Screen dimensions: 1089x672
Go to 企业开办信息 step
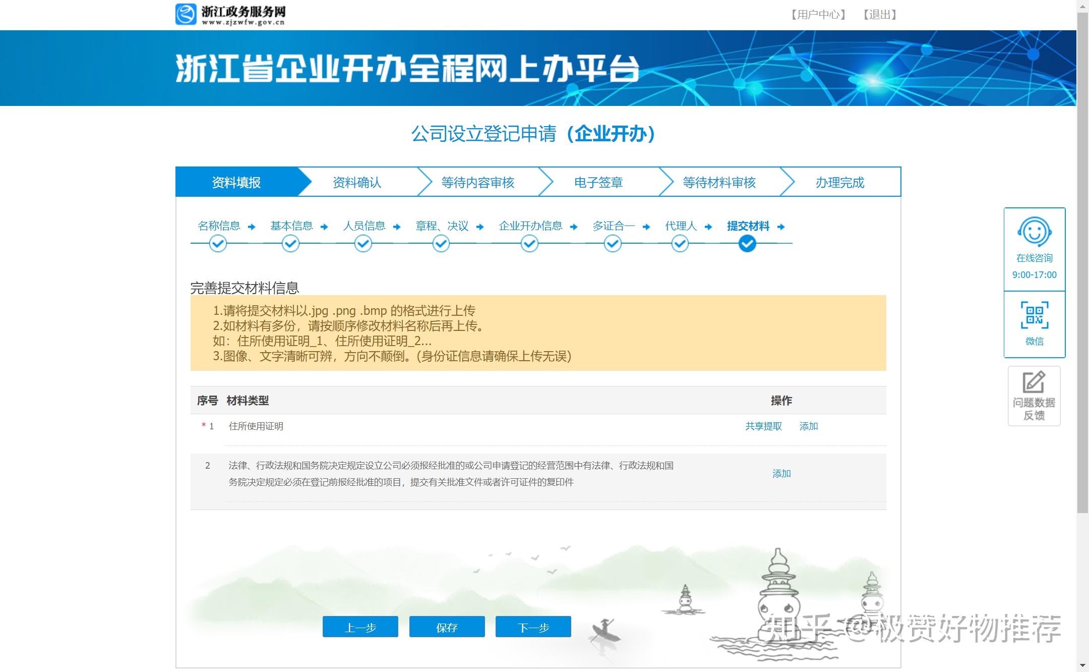click(530, 226)
